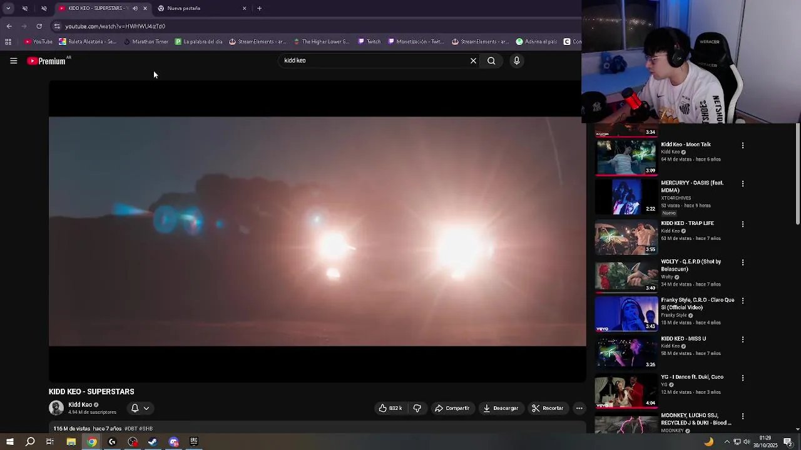Open the Marathon Timer bookmark
The image size is (801, 450).
146,42
